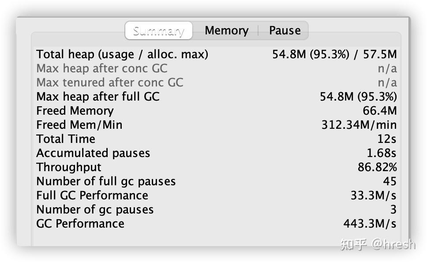Click the 443.3M/s performance value

[x=370, y=224]
